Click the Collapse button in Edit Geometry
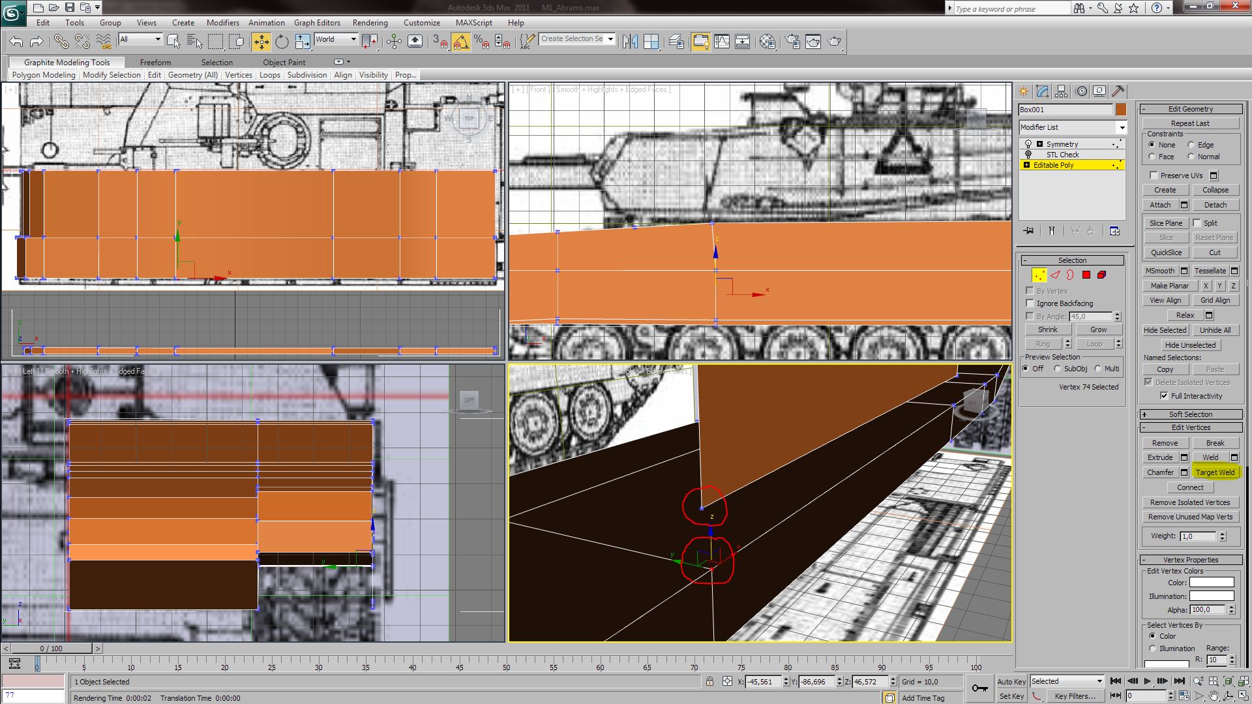 coord(1215,190)
